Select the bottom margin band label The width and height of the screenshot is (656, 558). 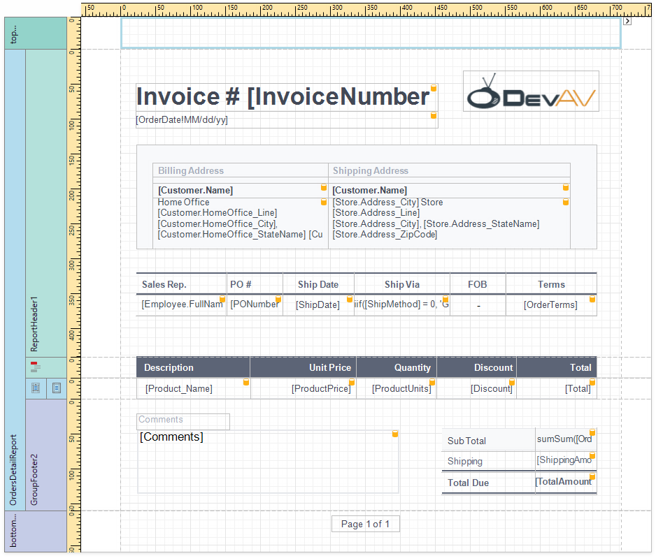tap(14, 531)
